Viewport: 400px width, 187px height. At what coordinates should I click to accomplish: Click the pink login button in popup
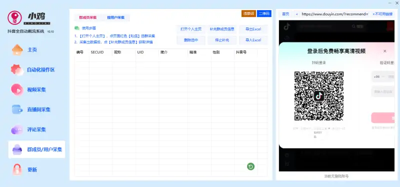pos(383,118)
